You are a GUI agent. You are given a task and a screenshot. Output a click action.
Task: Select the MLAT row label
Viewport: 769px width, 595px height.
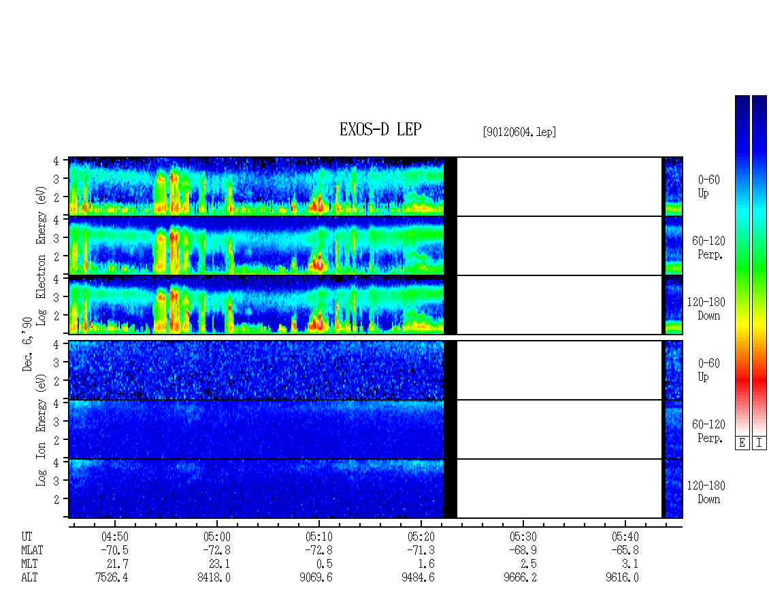[x=32, y=550]
